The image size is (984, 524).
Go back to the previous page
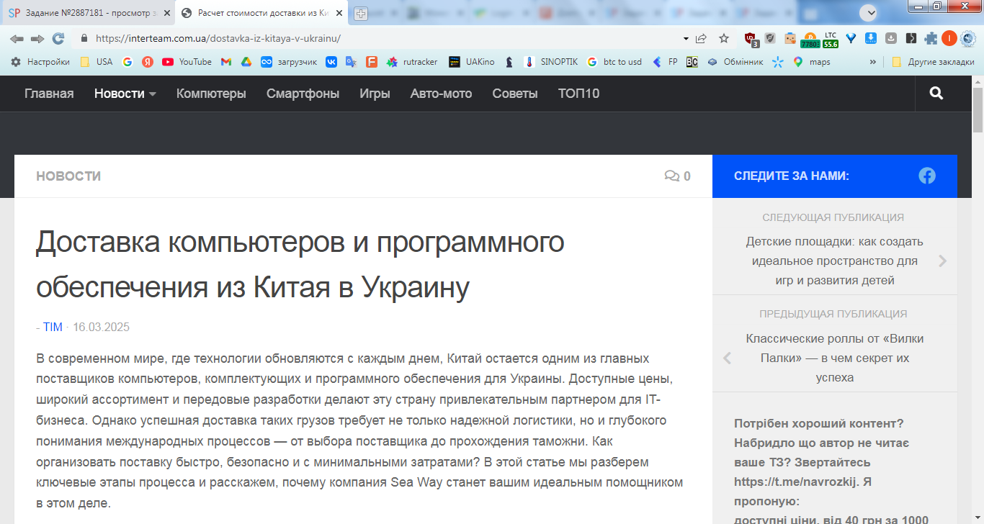pos(17,38)
